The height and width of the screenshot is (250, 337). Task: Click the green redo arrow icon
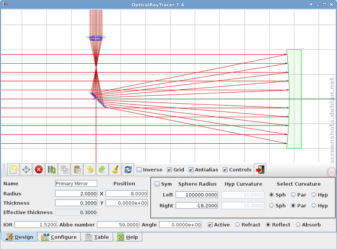point(102,169)
